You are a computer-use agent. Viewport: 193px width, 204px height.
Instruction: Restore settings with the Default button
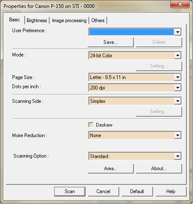pyautogui.click(x=137, y=191)
